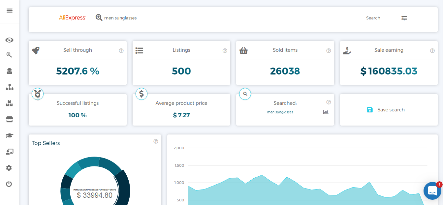Click the bar chart icon in Searched card
The height and width of the screenshot is (205, 443).
pos(326,112)
